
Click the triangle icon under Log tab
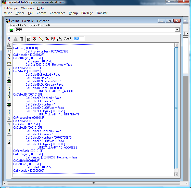pos(9,45)
